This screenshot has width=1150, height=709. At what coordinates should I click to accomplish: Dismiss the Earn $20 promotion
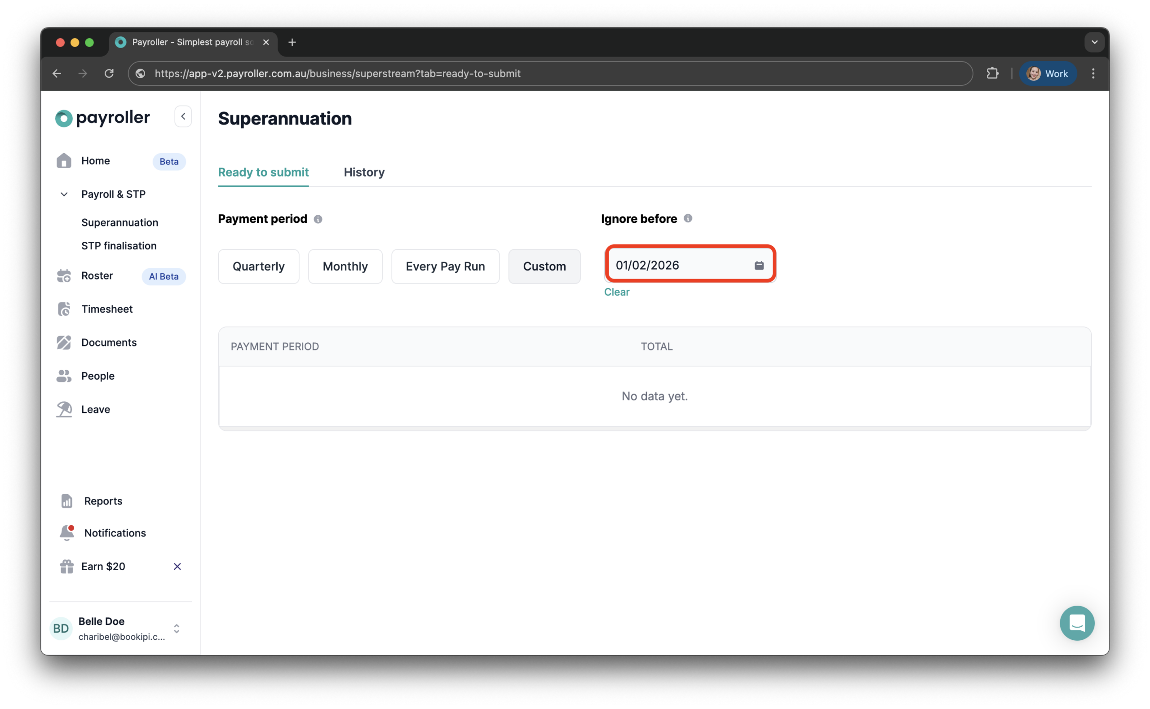pos(177,567)
